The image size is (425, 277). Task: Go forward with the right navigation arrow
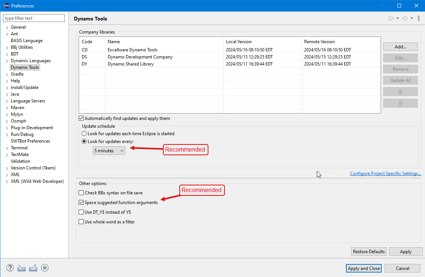coord(404,18)
